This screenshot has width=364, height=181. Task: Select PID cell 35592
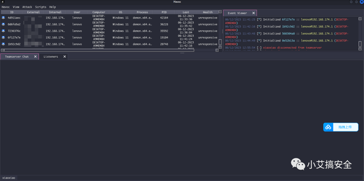click(164, 31)
